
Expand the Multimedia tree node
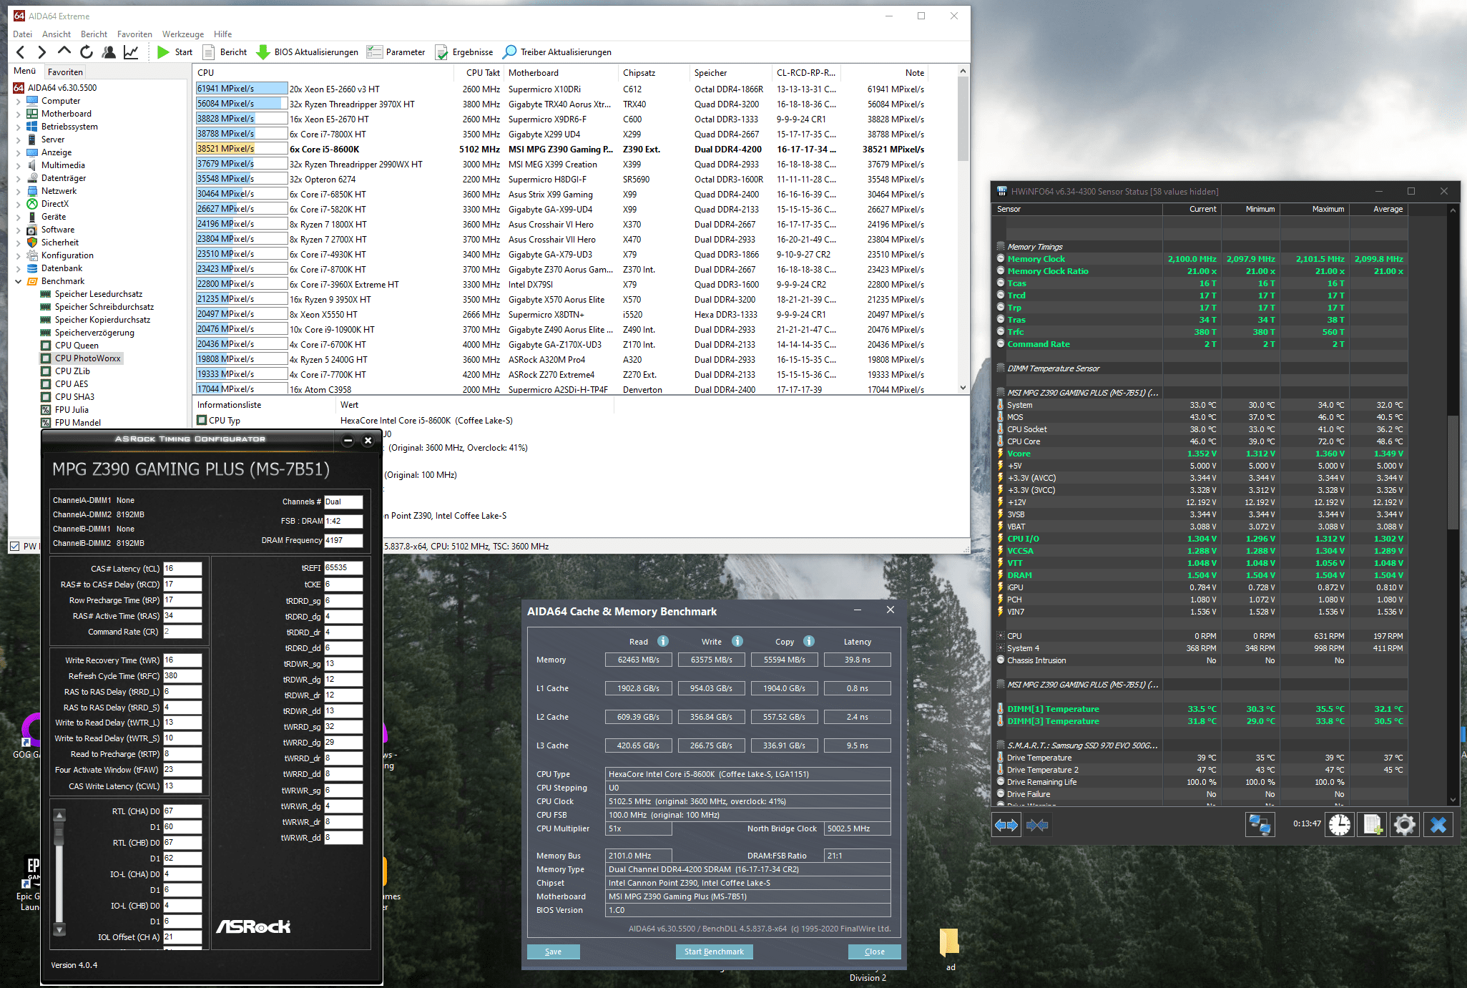click(x=18, y=165)
